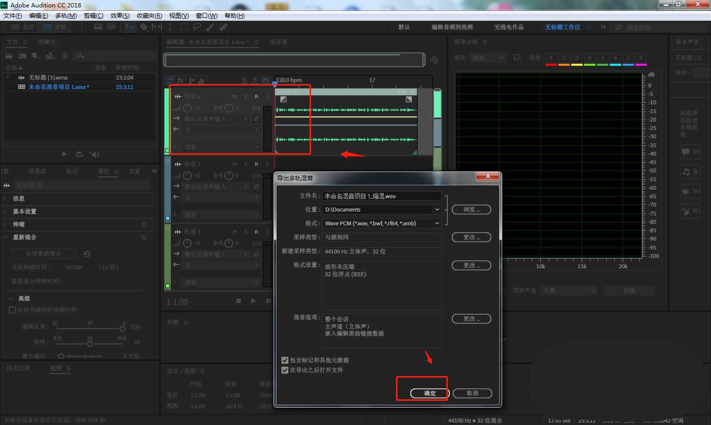Show the spectral pitch display
This screenshot has height=425, width=711.
(111, 27)
